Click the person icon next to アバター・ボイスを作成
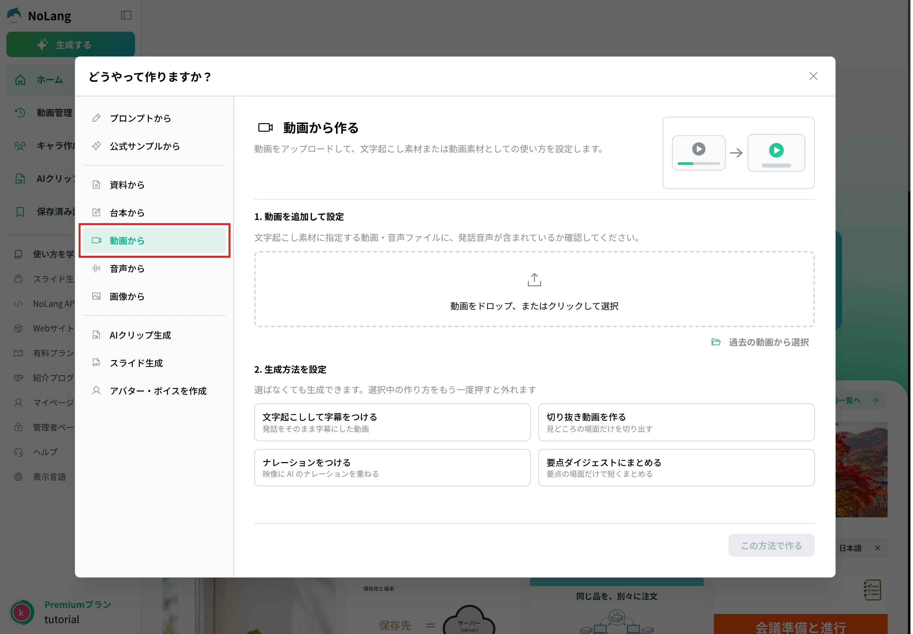Image resolution: width=913 pixels, height=634 pixels. [x=96, y=391]
